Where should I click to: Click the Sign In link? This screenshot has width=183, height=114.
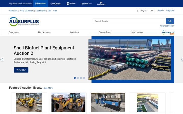161,10
